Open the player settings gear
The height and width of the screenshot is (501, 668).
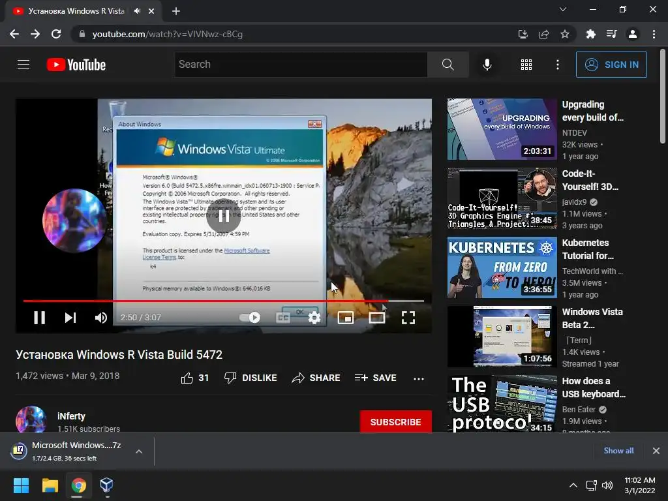(314, 318)
